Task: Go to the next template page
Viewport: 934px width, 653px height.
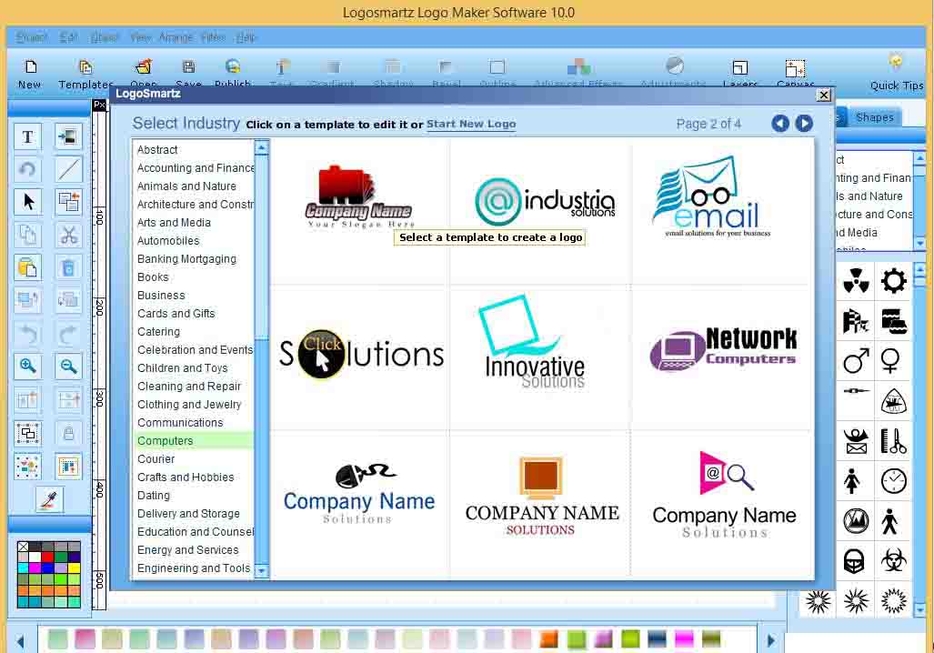Action: coord(803,124)
